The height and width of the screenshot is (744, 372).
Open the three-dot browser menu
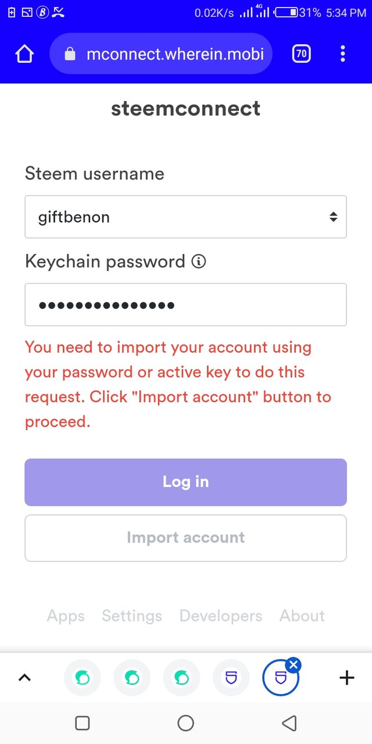pos(343,54)
